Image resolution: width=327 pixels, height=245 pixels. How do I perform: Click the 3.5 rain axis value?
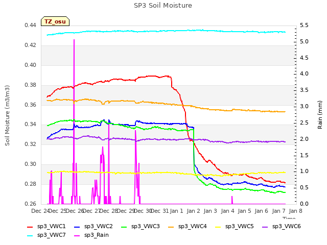[304, 90]
